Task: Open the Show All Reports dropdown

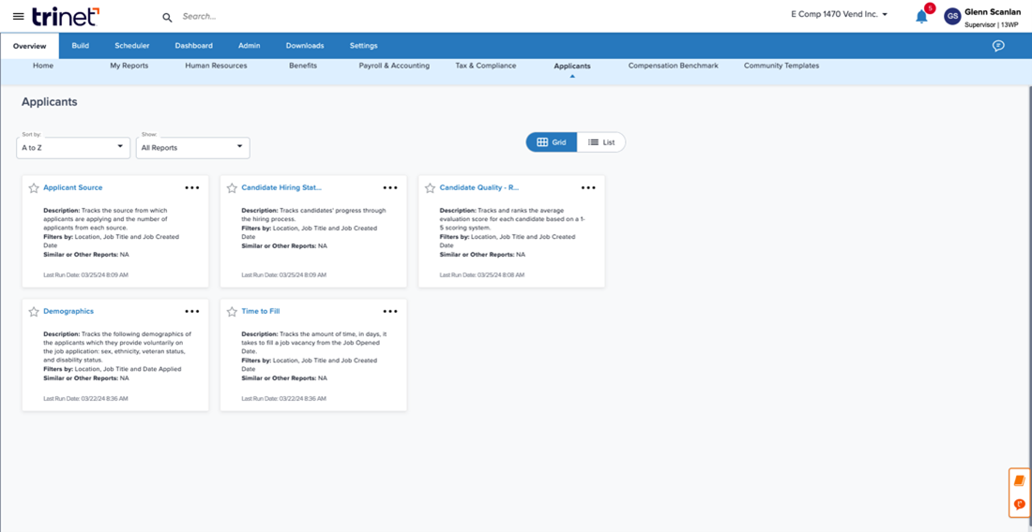Action: coord(193,148)
